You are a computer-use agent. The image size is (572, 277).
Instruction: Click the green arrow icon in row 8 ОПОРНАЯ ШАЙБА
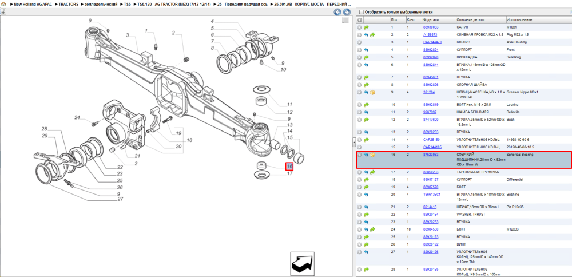click(x=366, y=85)
